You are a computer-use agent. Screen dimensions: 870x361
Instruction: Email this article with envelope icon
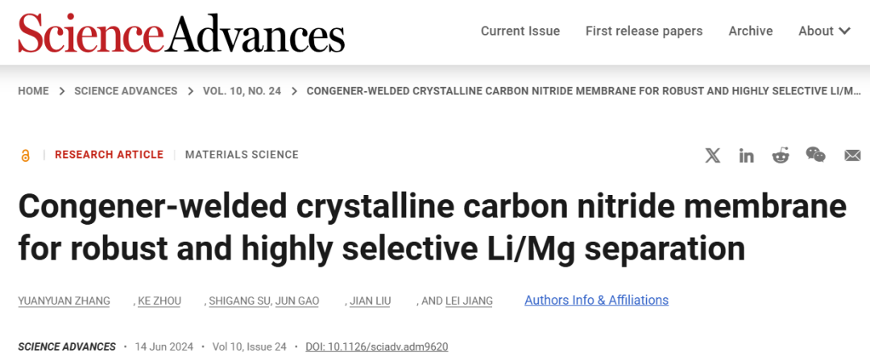tap(852, 156)
